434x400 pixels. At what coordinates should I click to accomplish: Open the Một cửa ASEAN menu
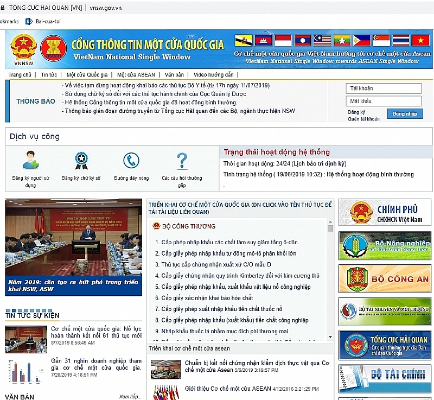(136, 75)
